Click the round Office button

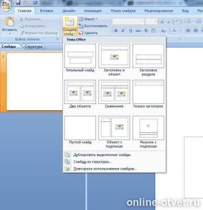pos(6,6)
